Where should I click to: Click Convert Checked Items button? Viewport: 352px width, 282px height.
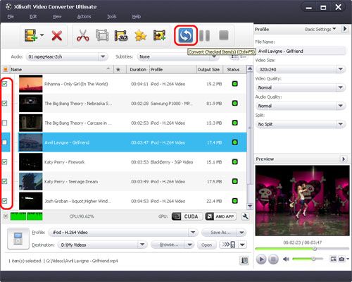tap(185, 35)
